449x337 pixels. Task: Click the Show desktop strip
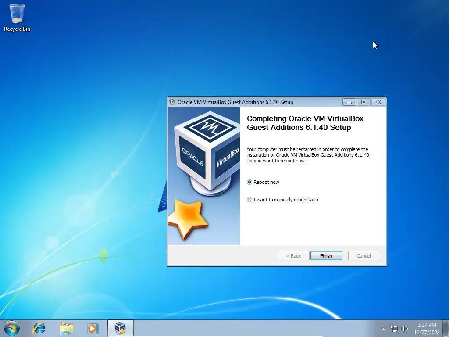446,328
